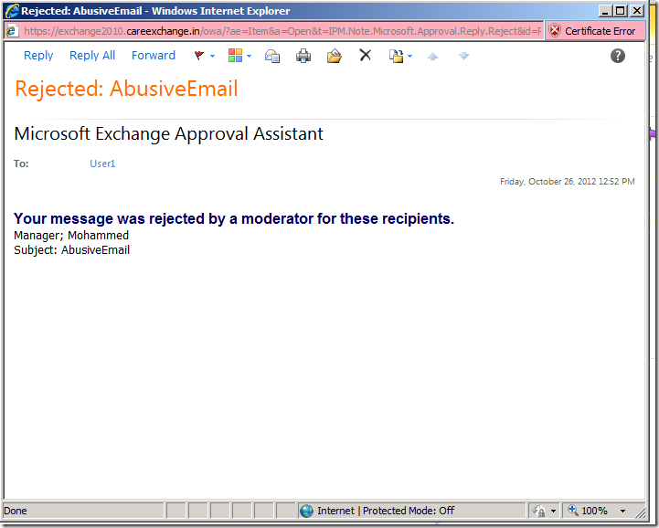Click the zoom magnifier icon showing 100%
The width and height of the screenshot is (659, 528).
pos(572,511)
